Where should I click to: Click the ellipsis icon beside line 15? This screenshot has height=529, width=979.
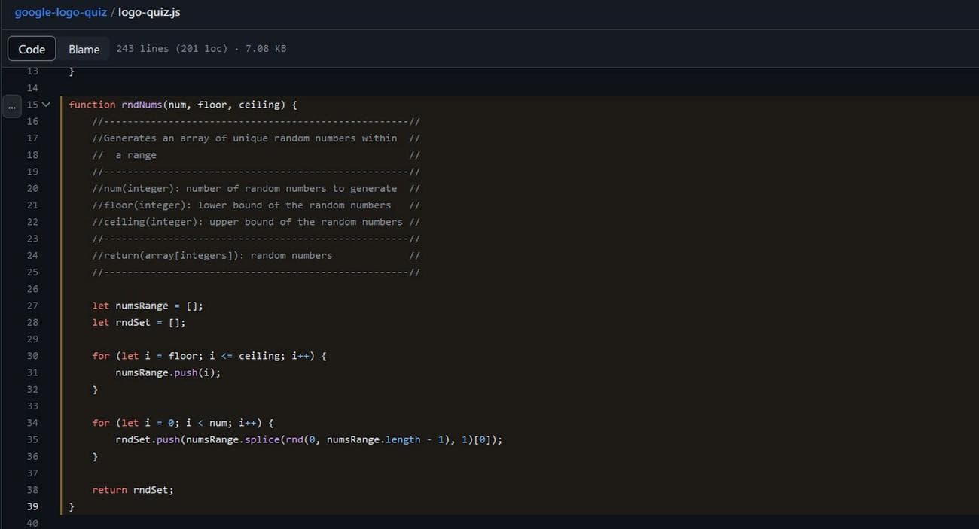[x=11, y=106]
